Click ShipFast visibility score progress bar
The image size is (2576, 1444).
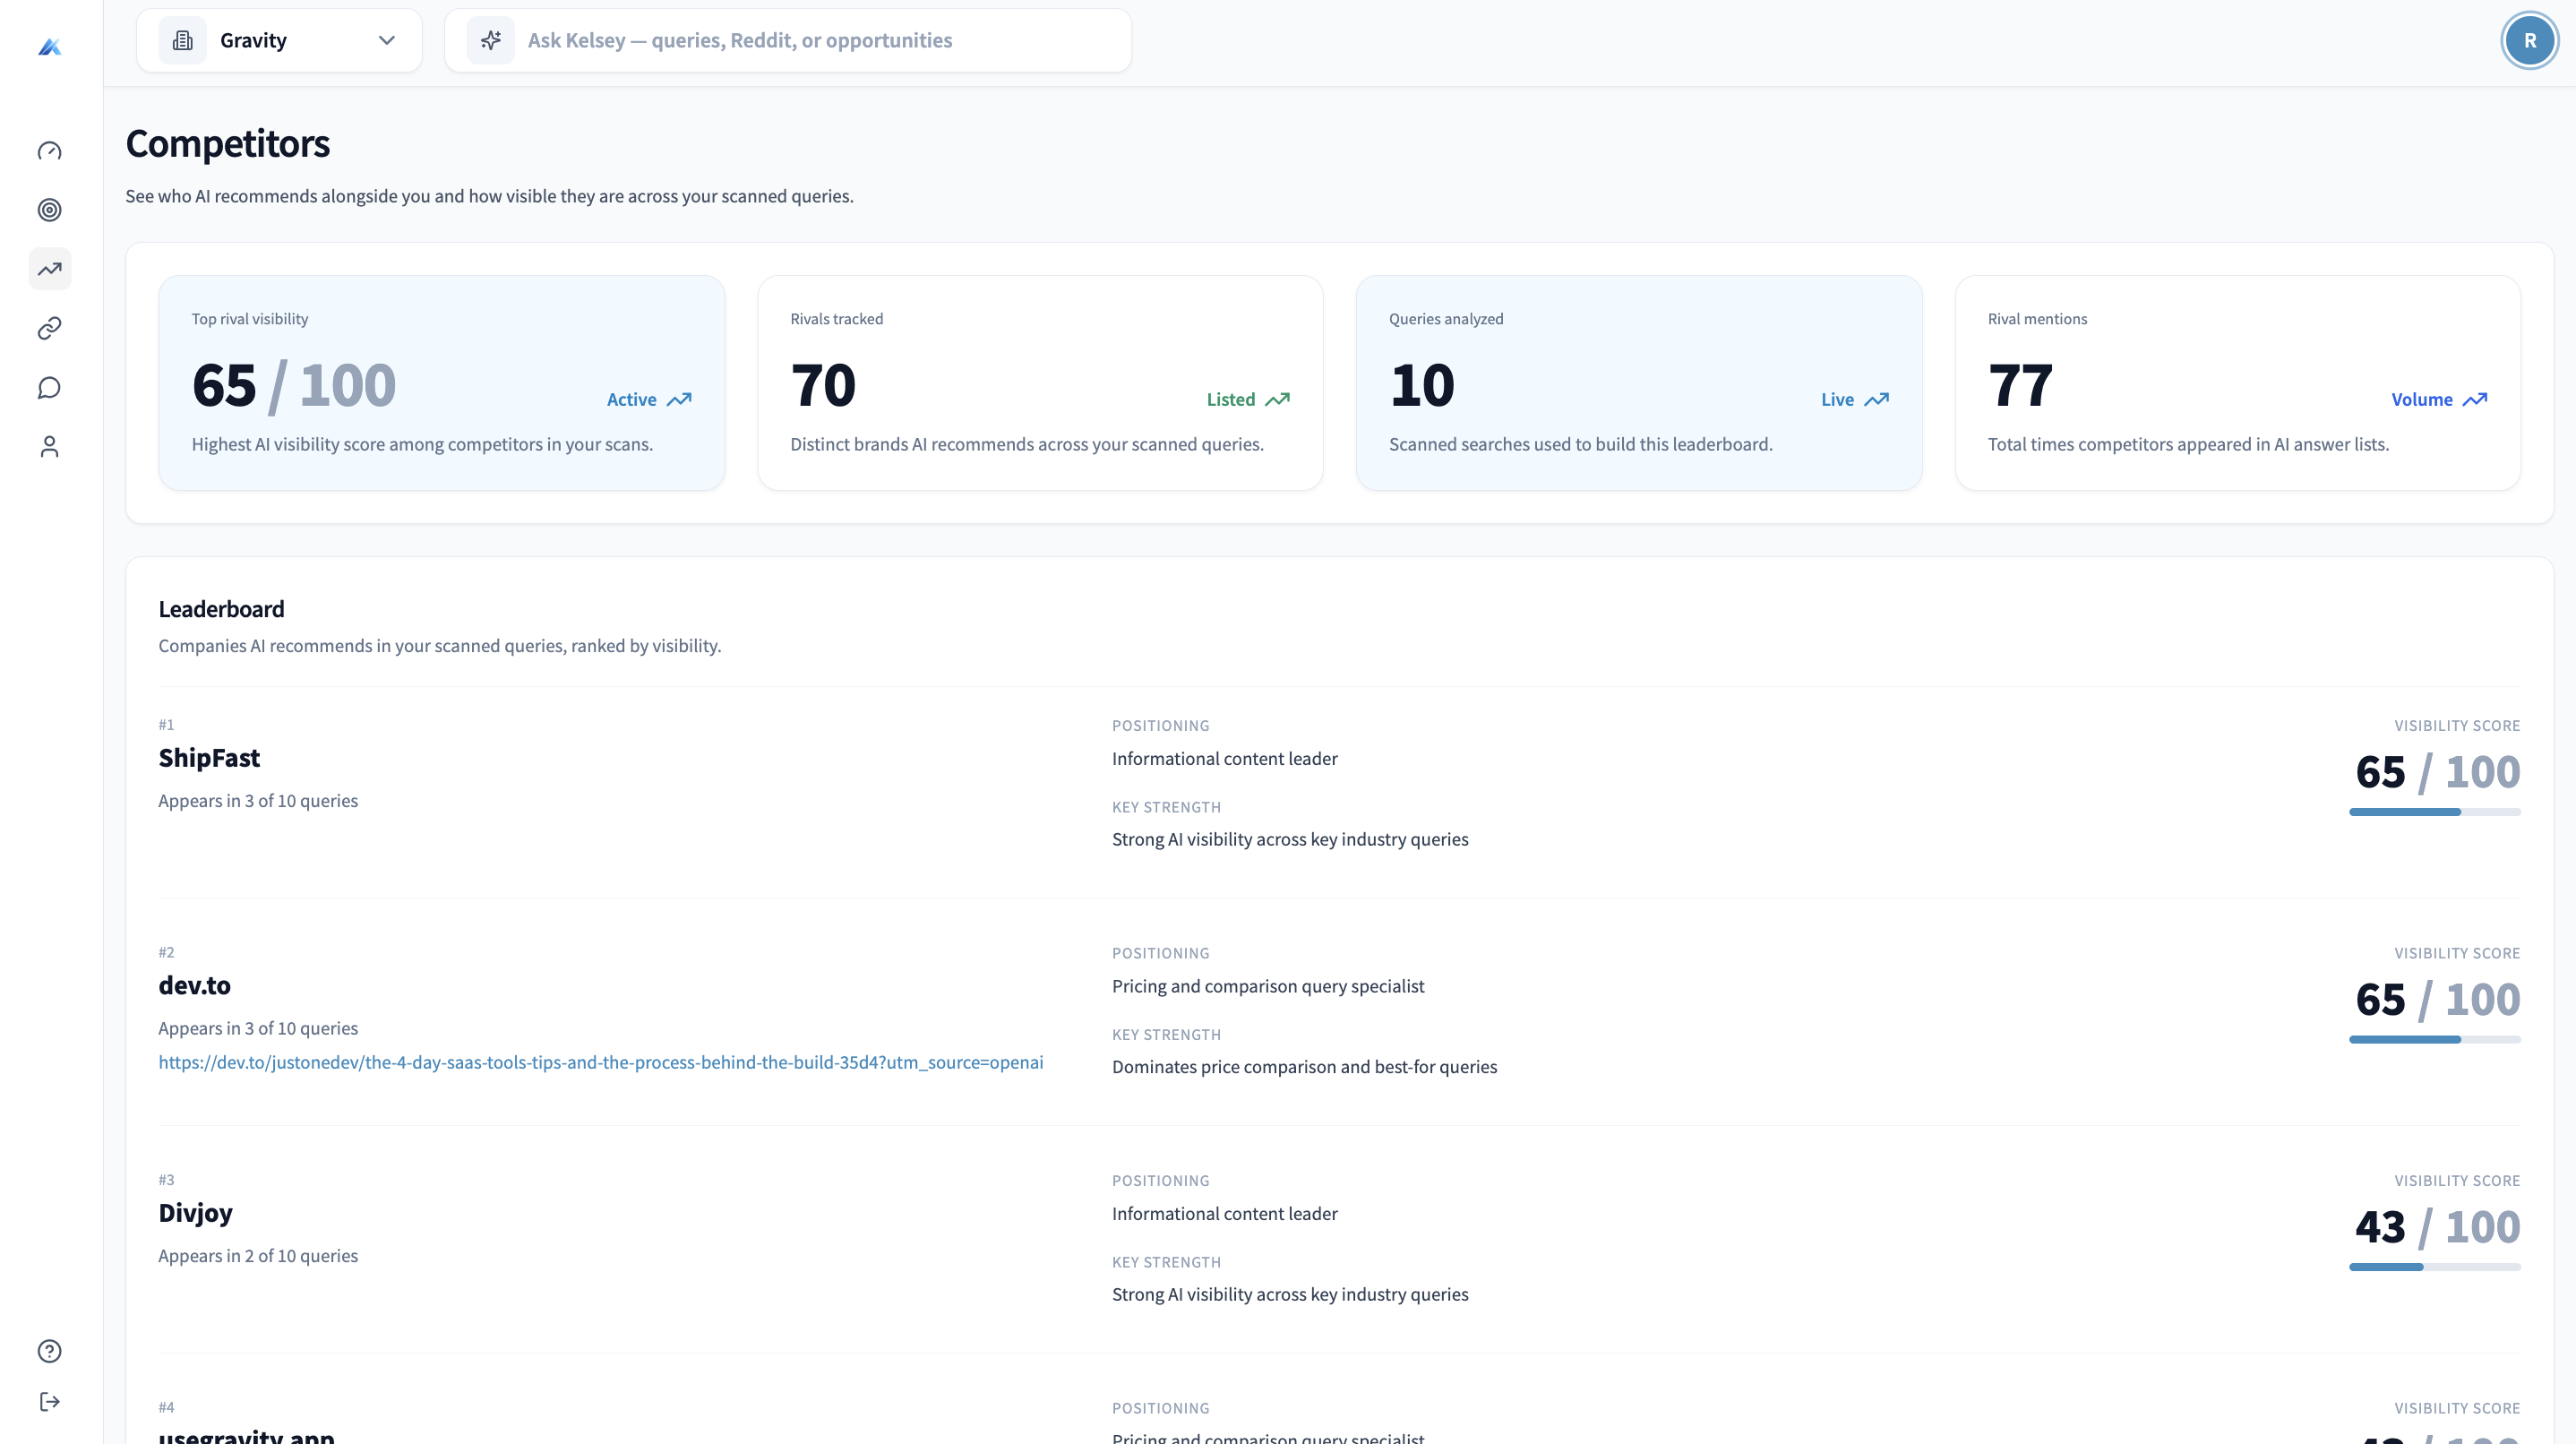tap(2434, 812)
